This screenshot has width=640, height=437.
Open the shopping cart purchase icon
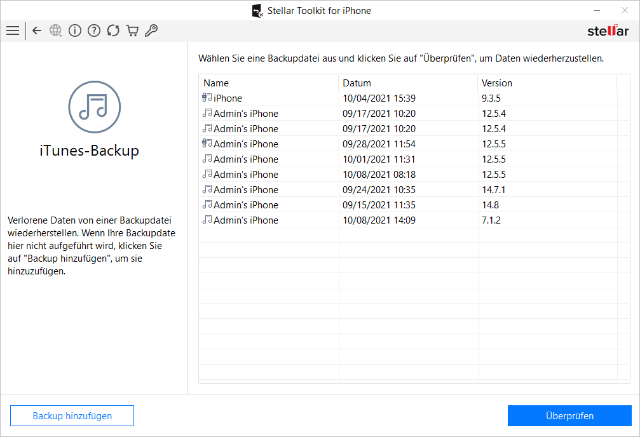pyautogui.click(x=132, y=30)
